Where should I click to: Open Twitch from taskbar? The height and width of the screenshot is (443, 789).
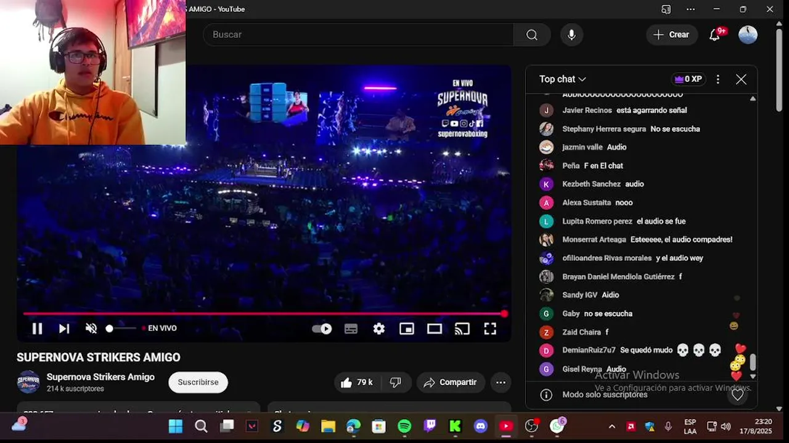point(430,426)
